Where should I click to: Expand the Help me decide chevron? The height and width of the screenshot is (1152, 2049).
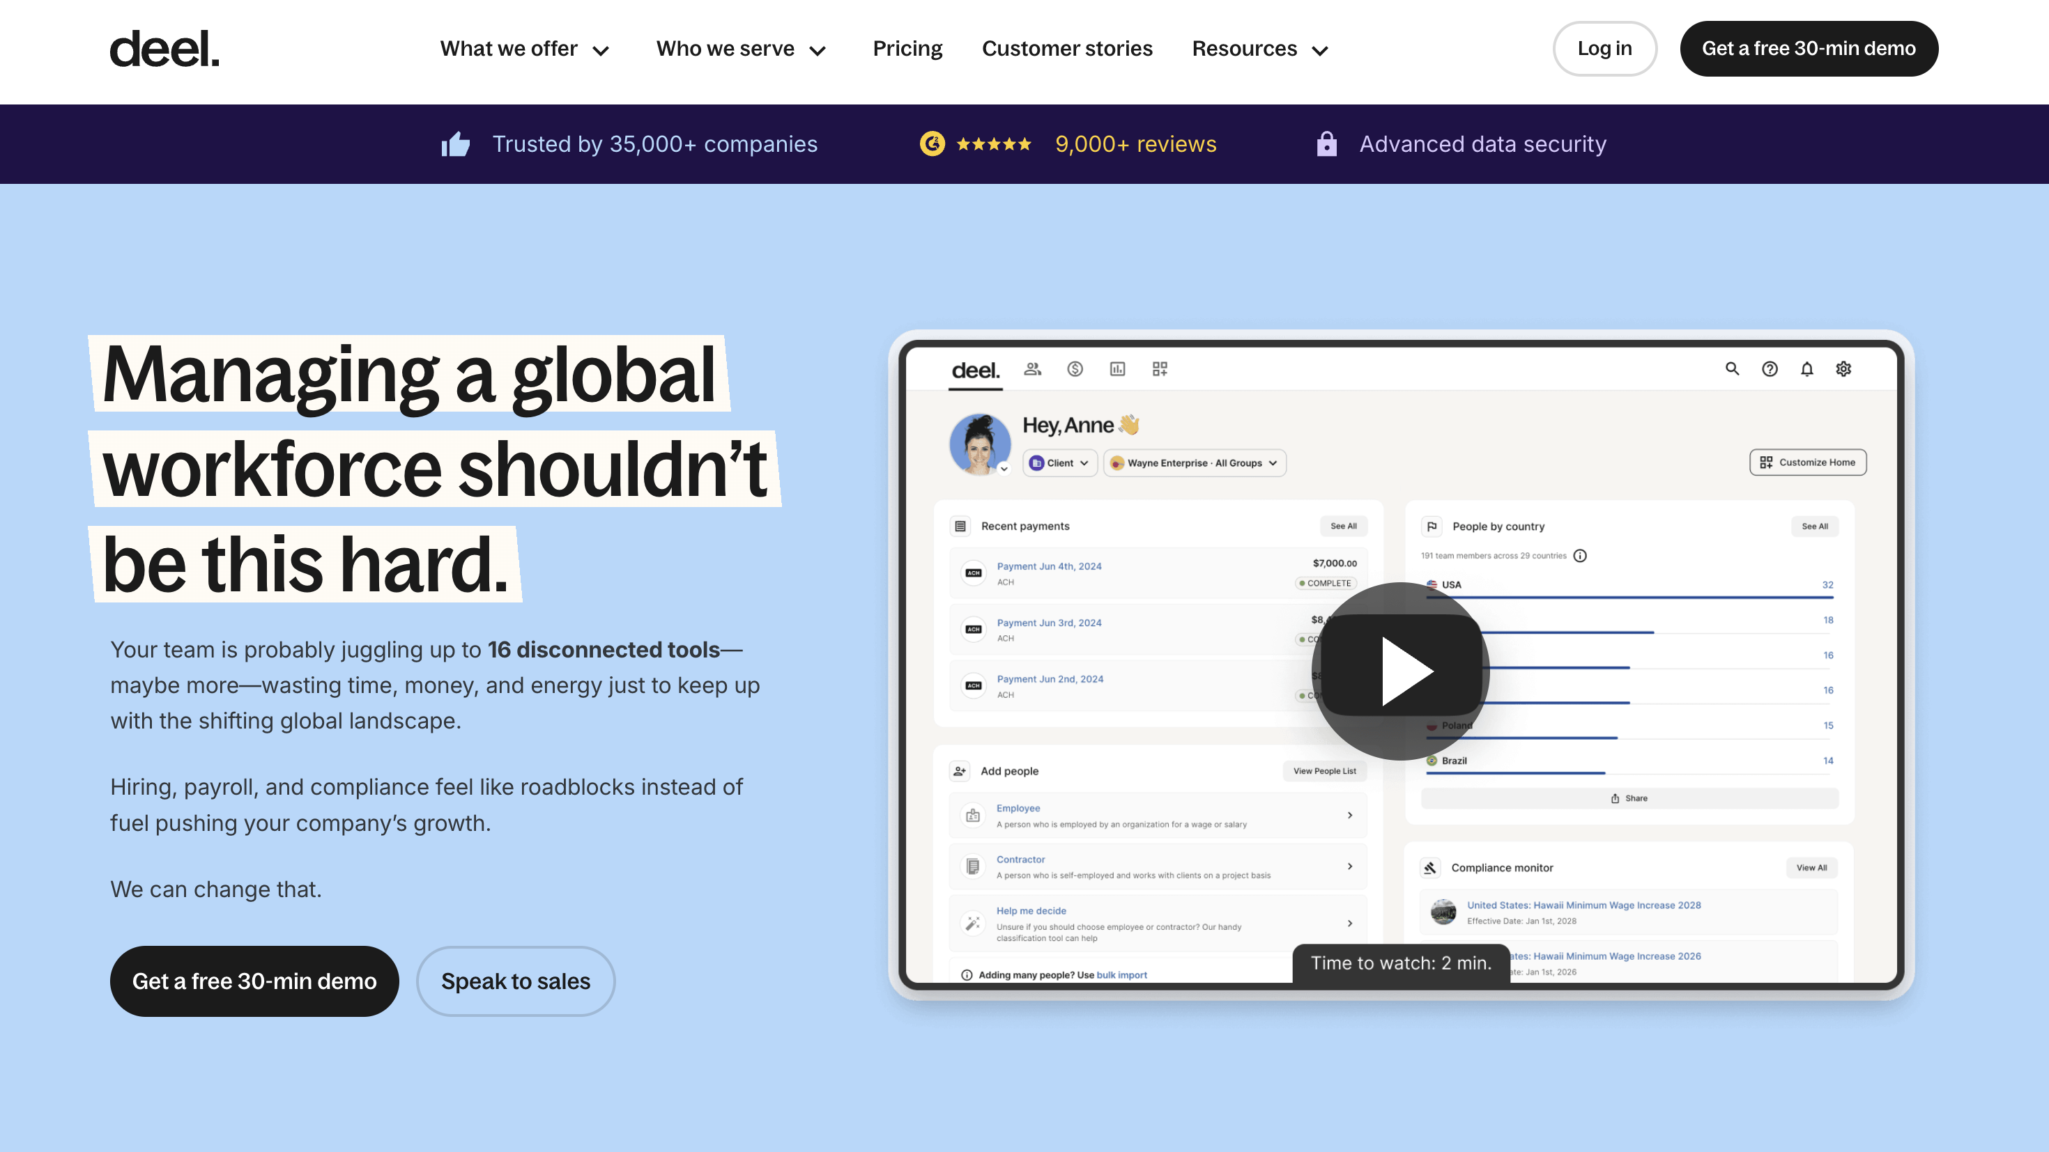[x=1350, y=923]
